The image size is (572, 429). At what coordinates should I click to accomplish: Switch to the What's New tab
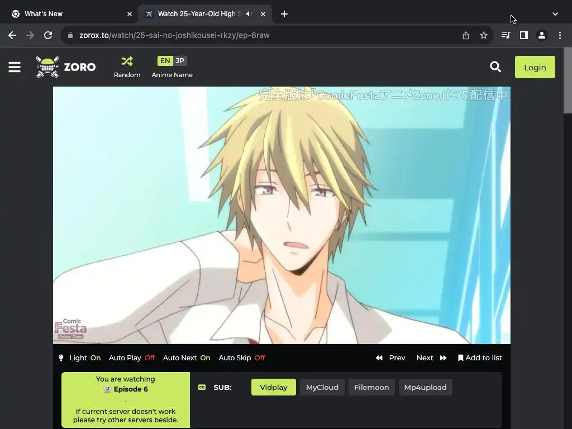[x=69, y=14]
